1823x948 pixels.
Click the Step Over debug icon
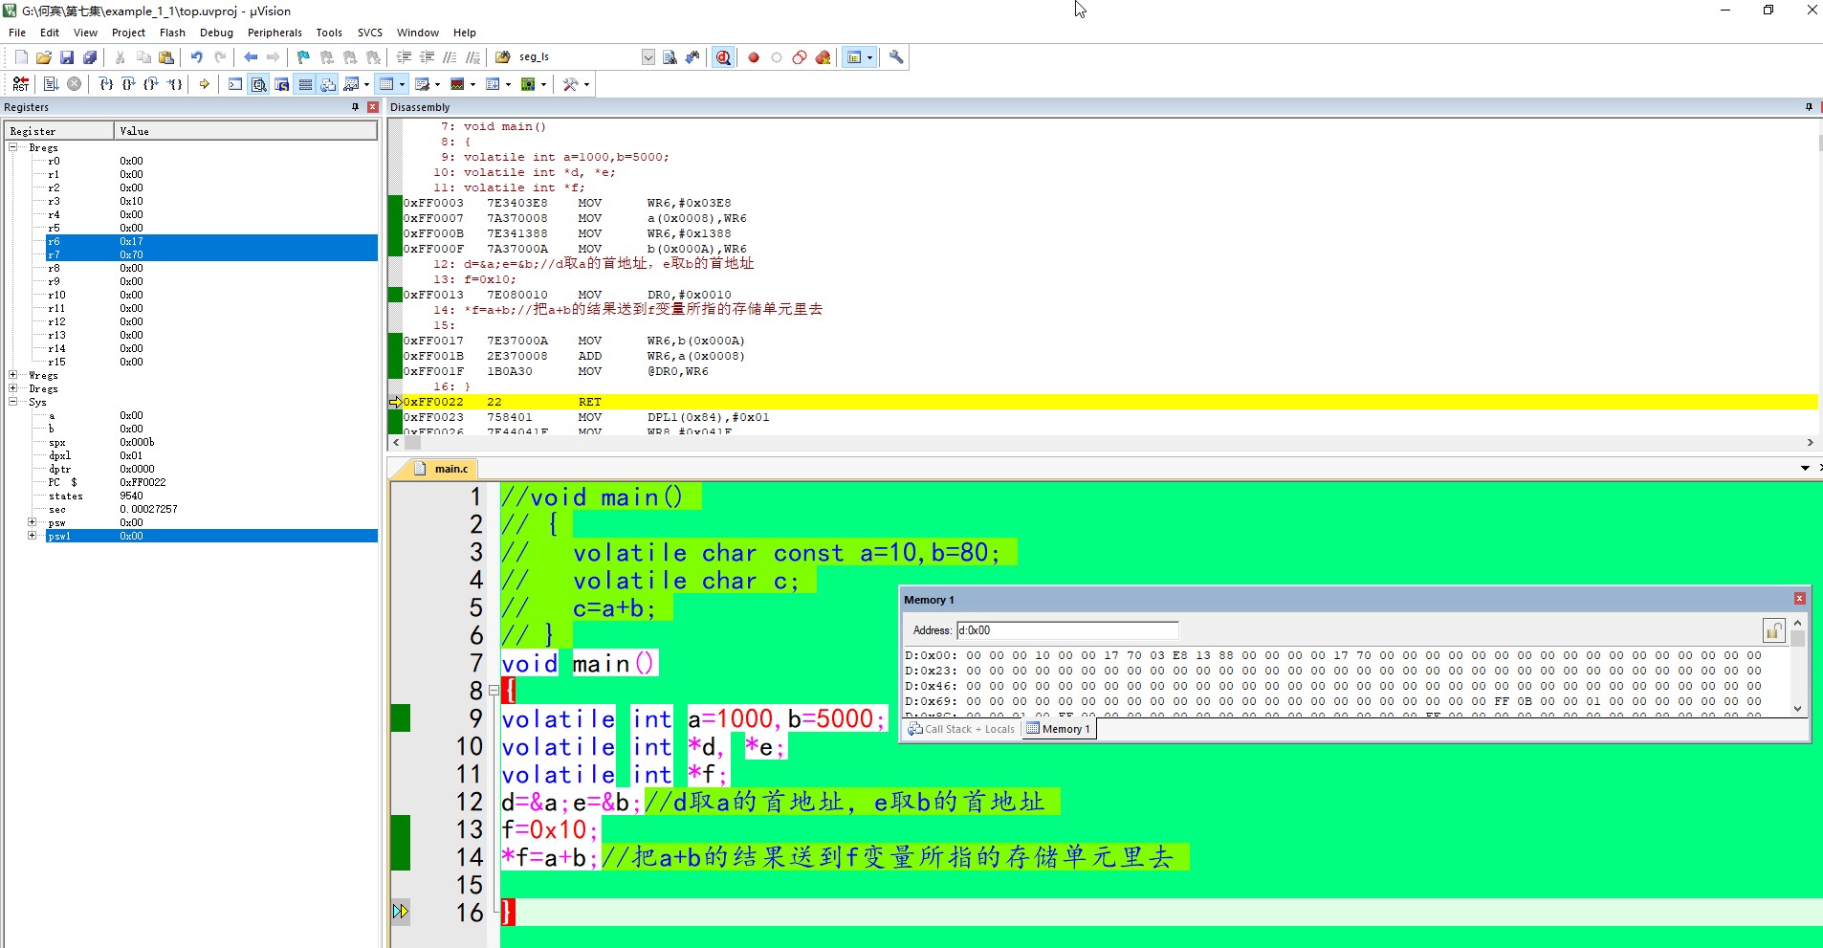click(128, 84)
